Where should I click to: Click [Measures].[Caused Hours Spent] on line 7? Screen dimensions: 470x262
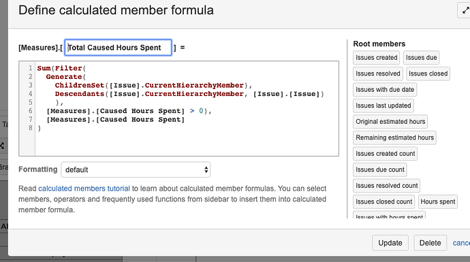pos(115,120)
